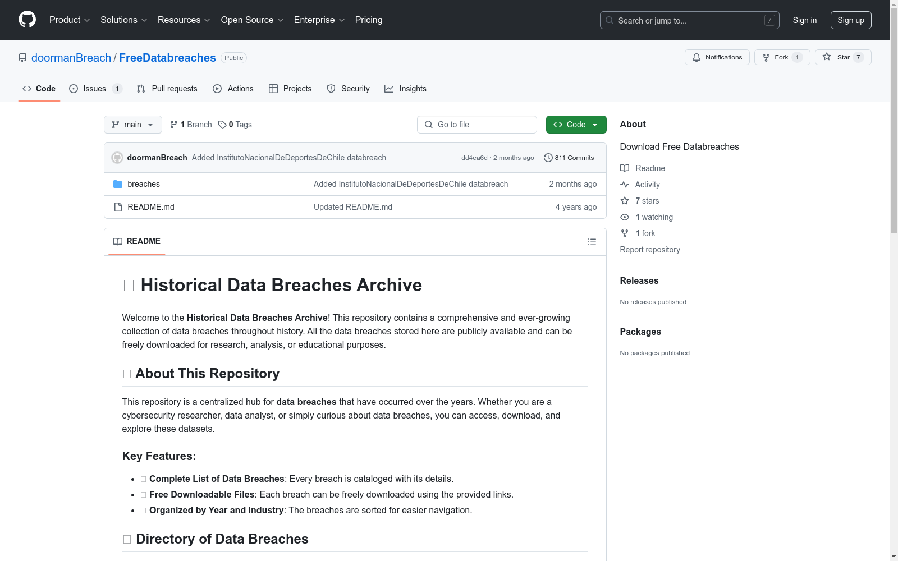Screen dimensions: 898x561
Task: Click the Sign up button
Action: [x=851, y=20]
